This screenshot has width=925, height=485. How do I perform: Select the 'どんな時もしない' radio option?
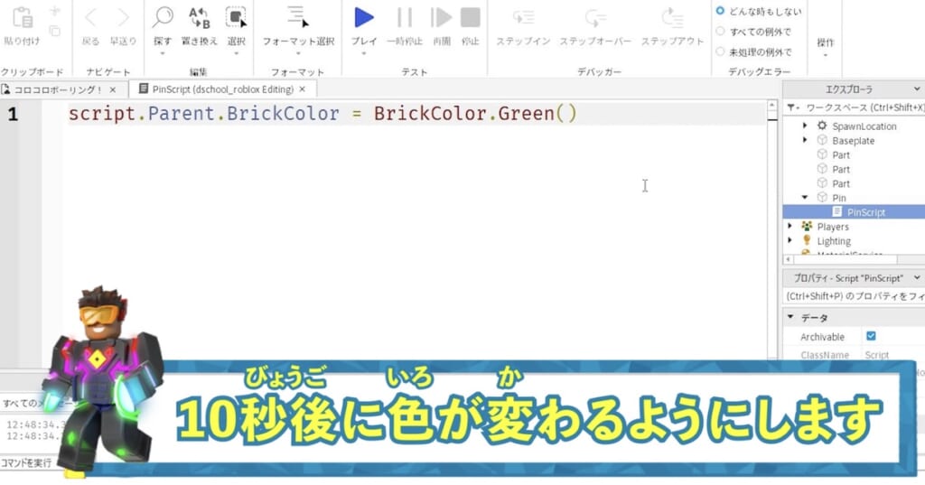coord(720,11)
